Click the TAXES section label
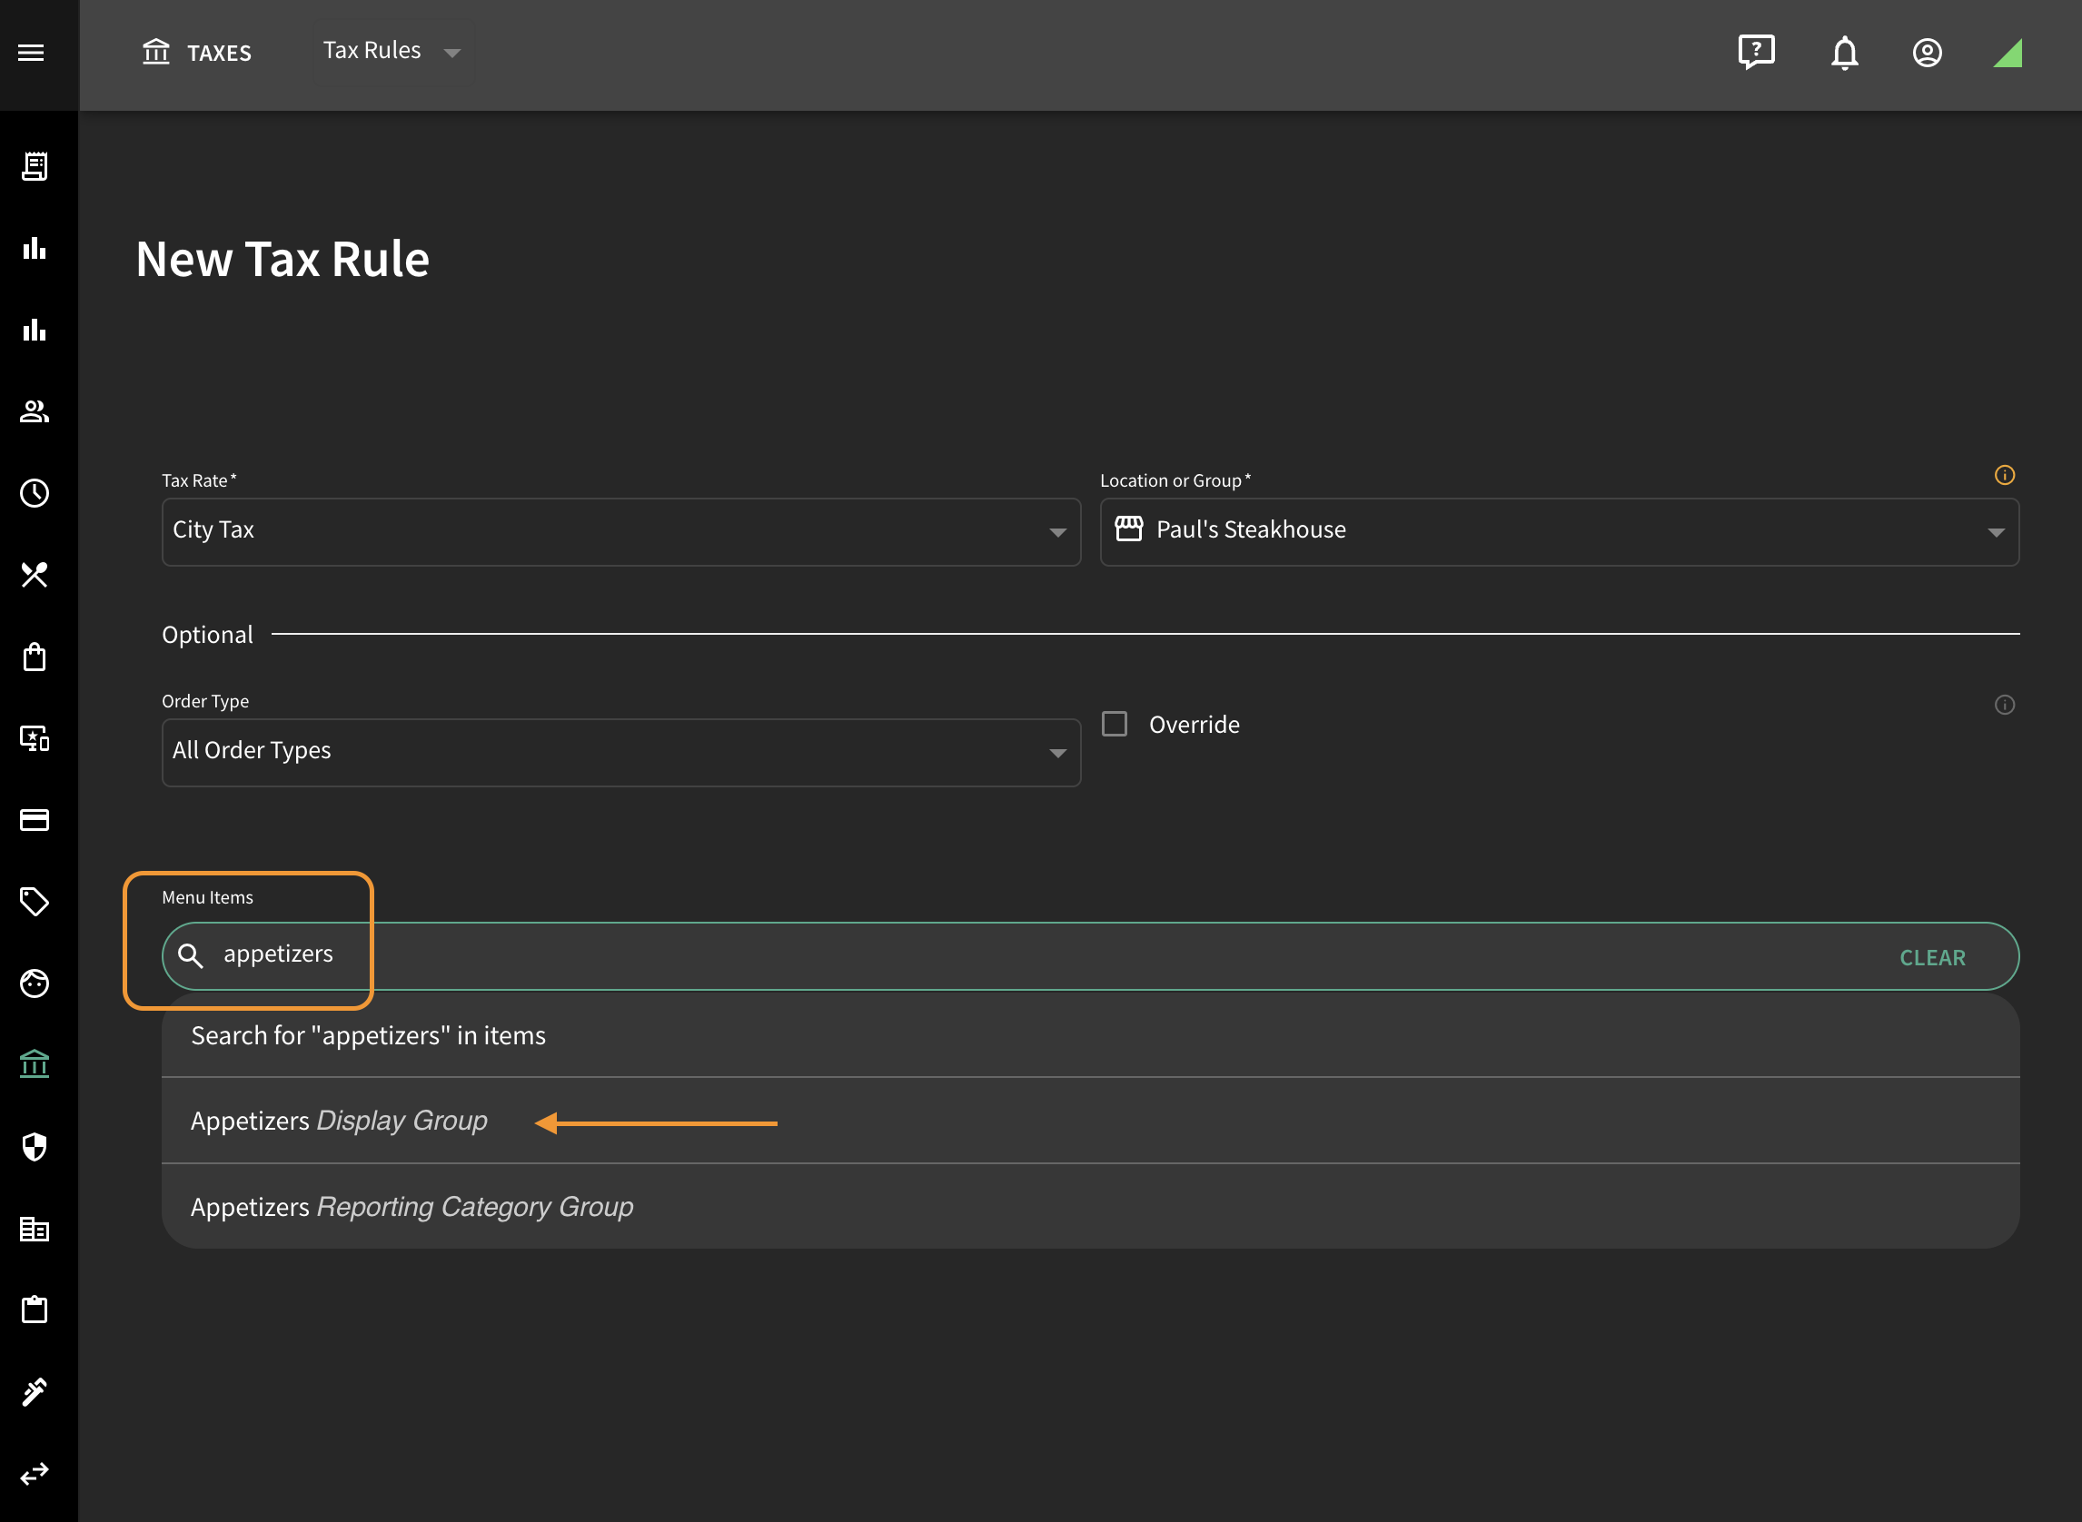 tap(219, 54)
